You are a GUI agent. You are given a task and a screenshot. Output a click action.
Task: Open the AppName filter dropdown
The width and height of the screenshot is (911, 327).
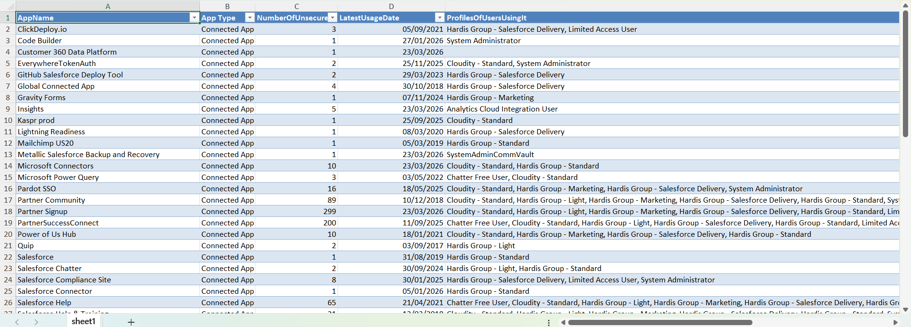pyautogui.click(x=194, y=18)
